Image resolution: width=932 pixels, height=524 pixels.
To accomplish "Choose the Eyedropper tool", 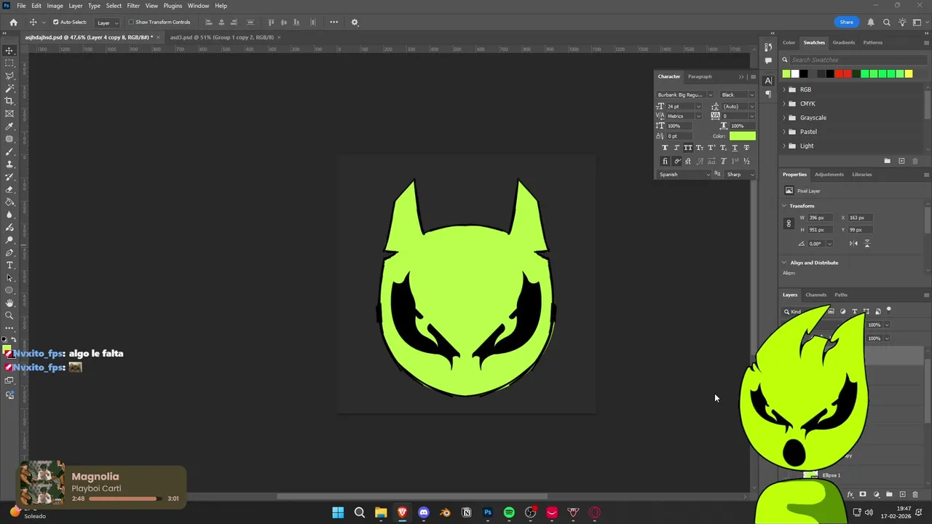I will pos(9,127).
